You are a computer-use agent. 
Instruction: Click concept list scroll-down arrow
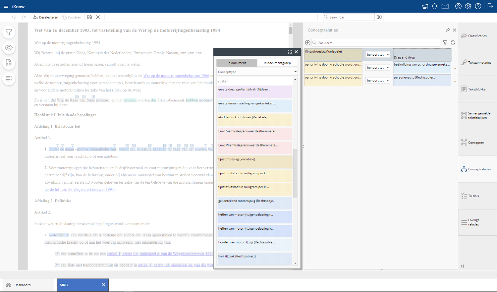click(x=295, y=263)
